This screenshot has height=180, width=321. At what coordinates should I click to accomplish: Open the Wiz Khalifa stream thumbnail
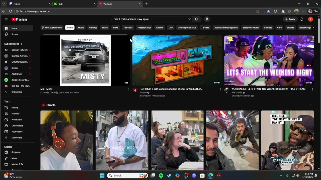(269, 60)
